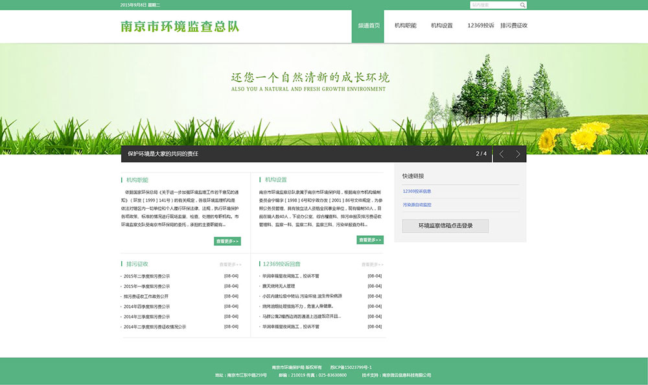Go to previous banner slide arrow
The width and height of the screenshot is (648, 385).
(501, 154)
